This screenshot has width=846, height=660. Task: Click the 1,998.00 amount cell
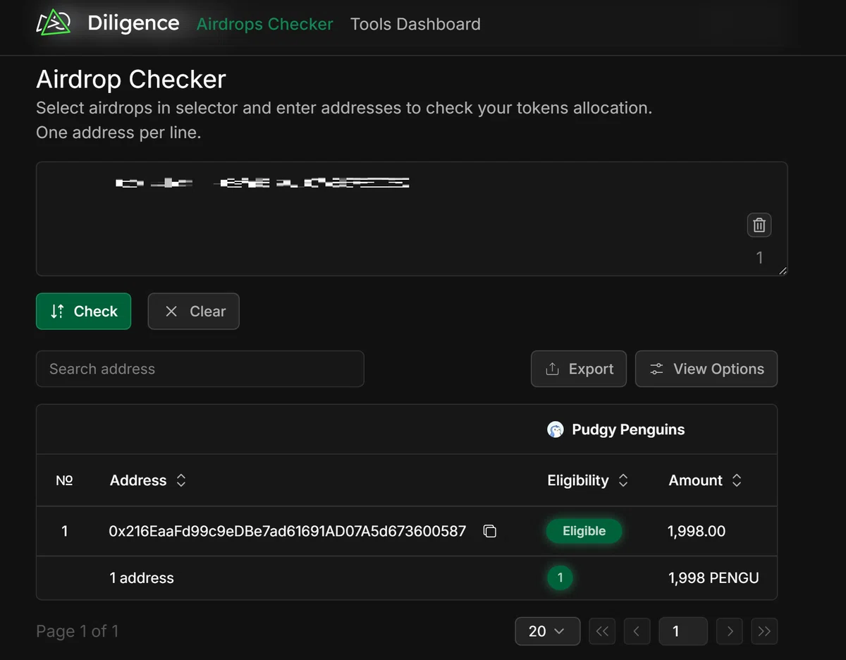(697, 531)
